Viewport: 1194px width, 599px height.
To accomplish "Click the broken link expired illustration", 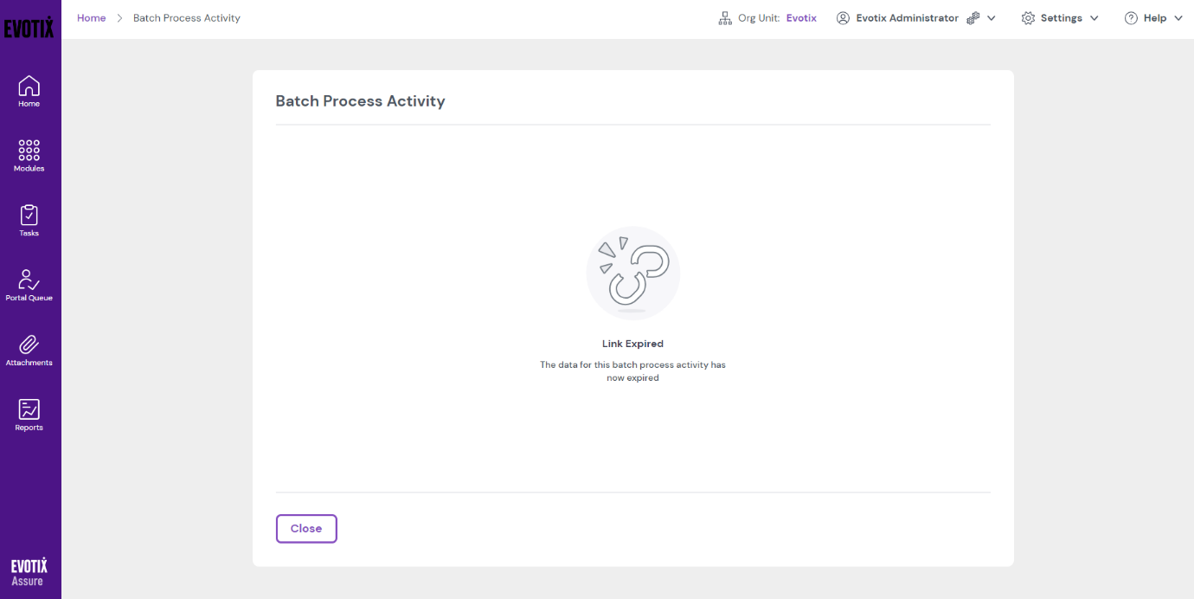I will point(632,274).
